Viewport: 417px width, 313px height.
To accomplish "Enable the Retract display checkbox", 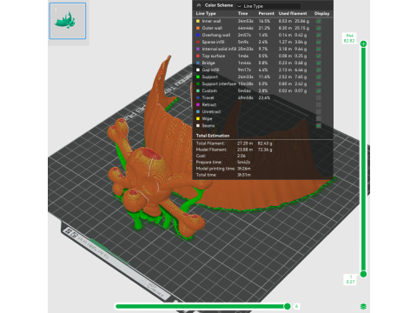I will point(319,104).
